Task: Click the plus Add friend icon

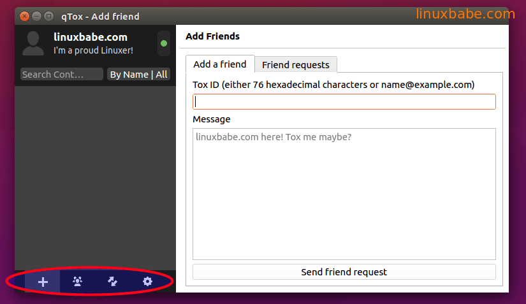Action: pos(43,282)
